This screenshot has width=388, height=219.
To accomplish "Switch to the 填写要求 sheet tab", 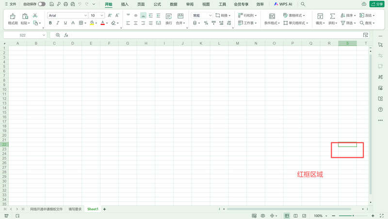I will click(x=75, y=209).
